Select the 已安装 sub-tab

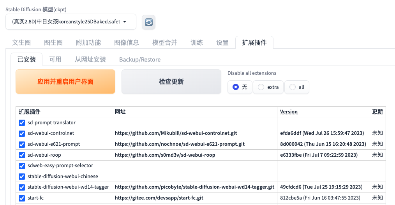(26, 60)
